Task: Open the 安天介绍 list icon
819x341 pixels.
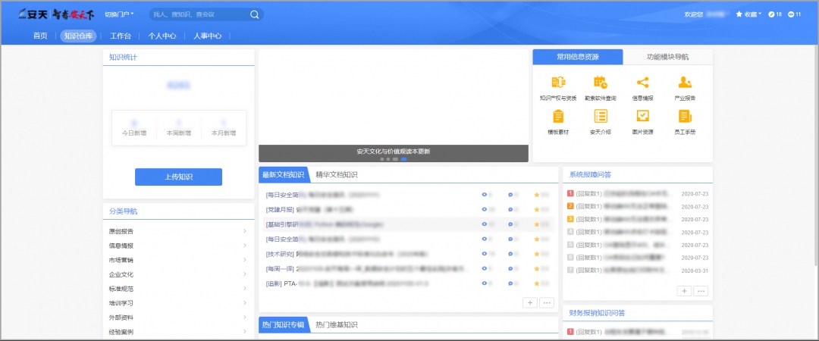Action: (601, 116)
